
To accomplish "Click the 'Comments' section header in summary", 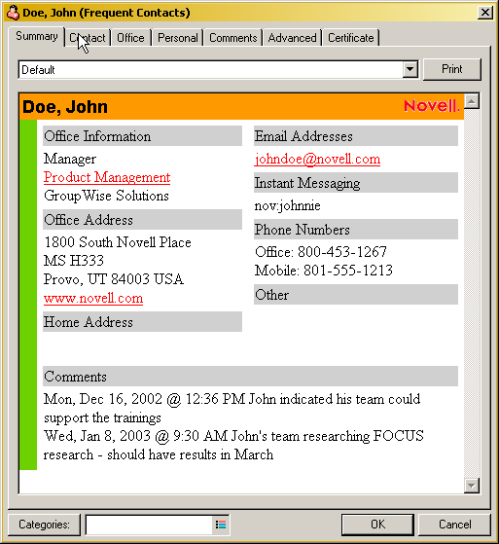I will [250, 376].
